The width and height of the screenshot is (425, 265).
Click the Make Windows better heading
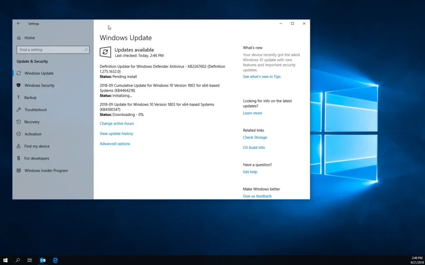point(261,189)
